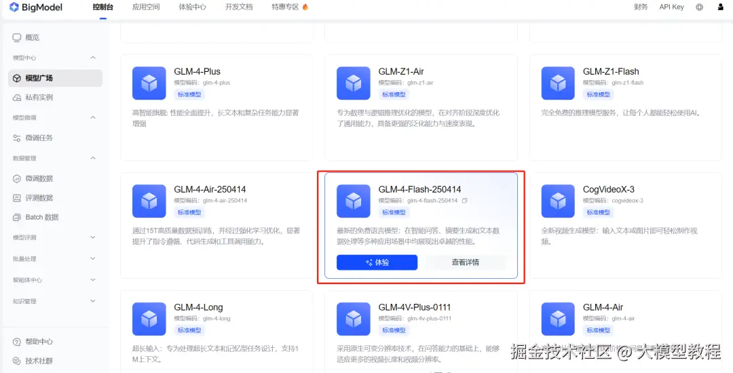Expand the 智能体中心 section
This screenshot has width=733, height=373.
[93, 280]
